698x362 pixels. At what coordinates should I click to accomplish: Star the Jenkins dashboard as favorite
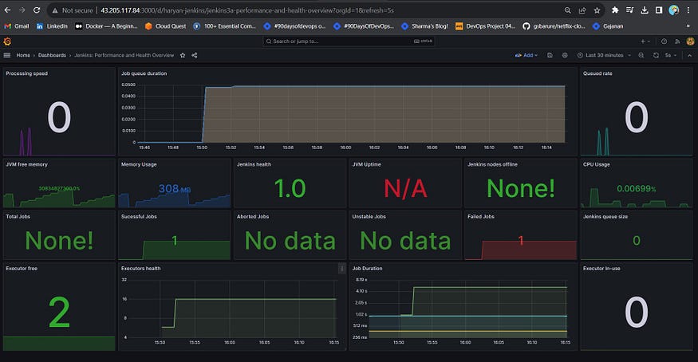coord(183,55)
